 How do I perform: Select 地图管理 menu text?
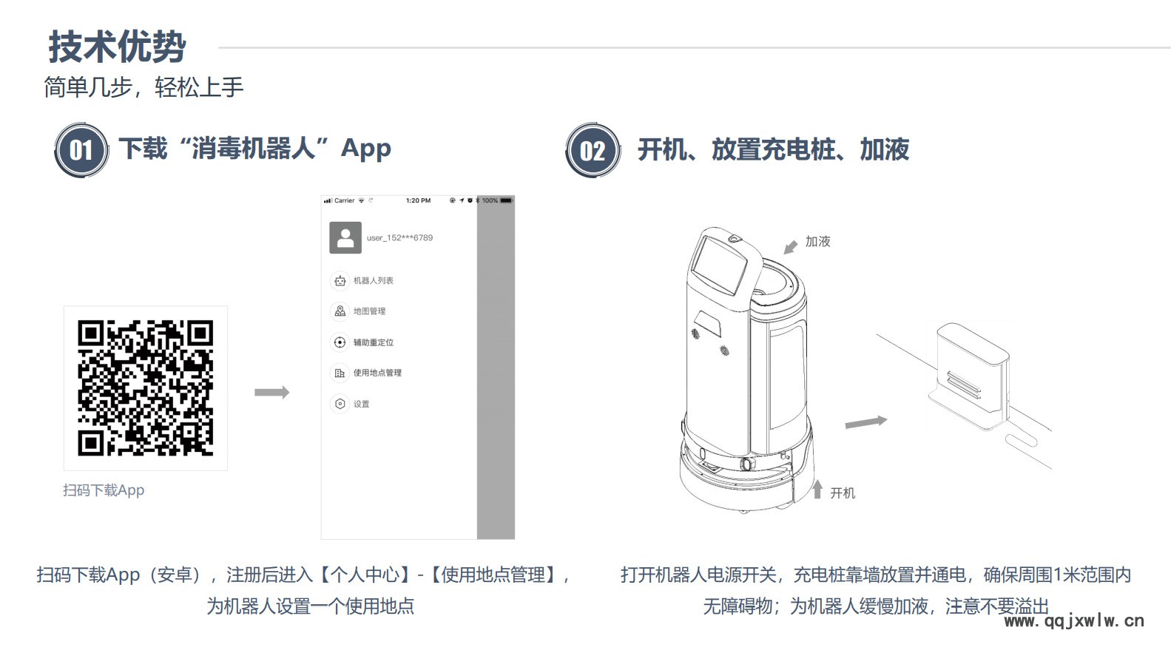tap(369, 311)
